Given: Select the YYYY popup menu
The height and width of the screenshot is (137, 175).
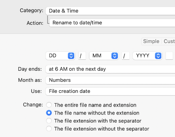Looking at the screenshot, I should tap(148, 56).
